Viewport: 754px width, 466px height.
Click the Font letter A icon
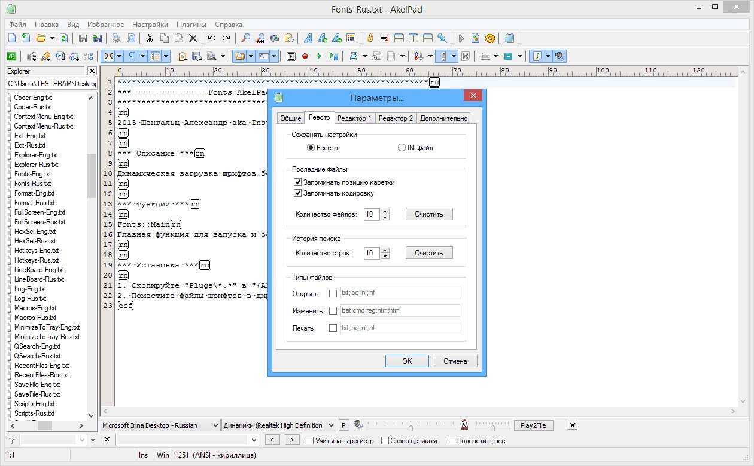(x=308, y=38)
